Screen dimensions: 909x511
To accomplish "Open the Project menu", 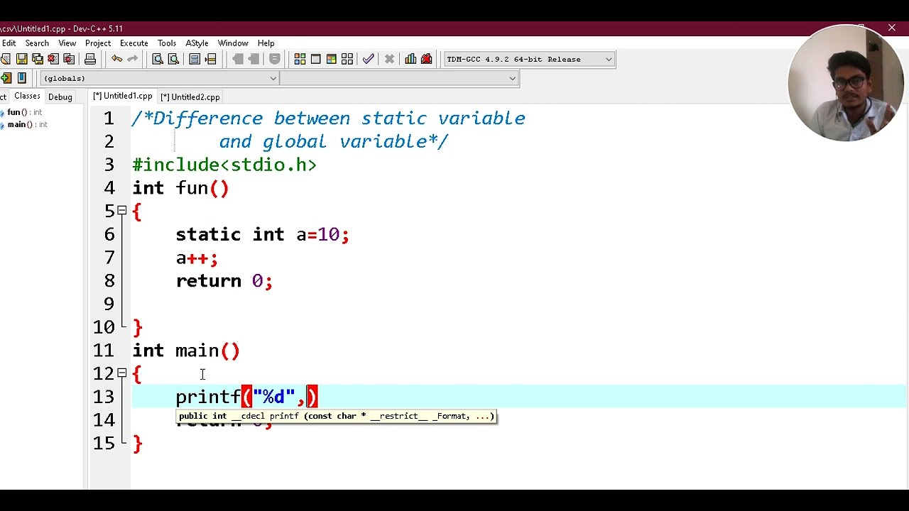I will click(x=98, y=43).
